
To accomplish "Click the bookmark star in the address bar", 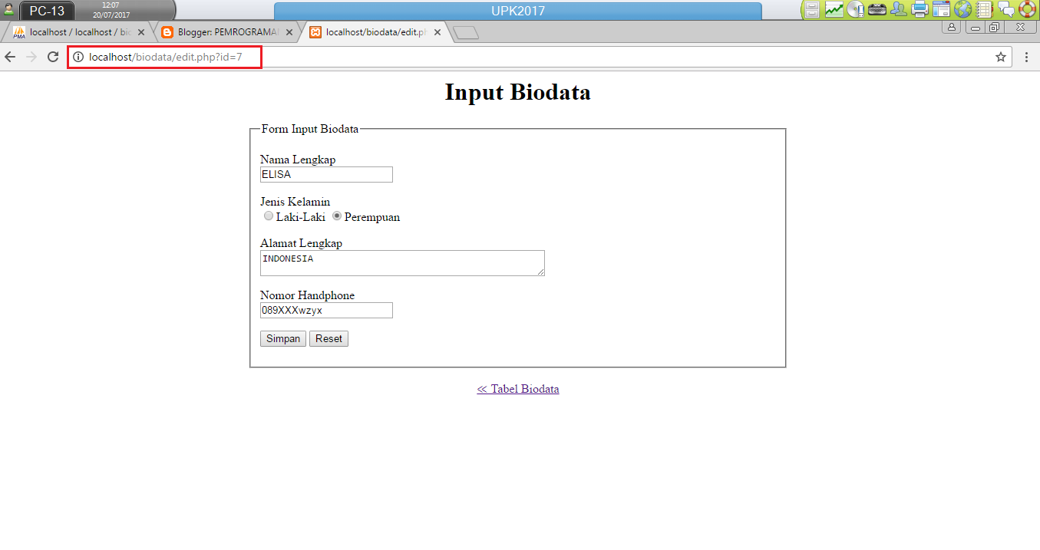I will click(999, 56).
